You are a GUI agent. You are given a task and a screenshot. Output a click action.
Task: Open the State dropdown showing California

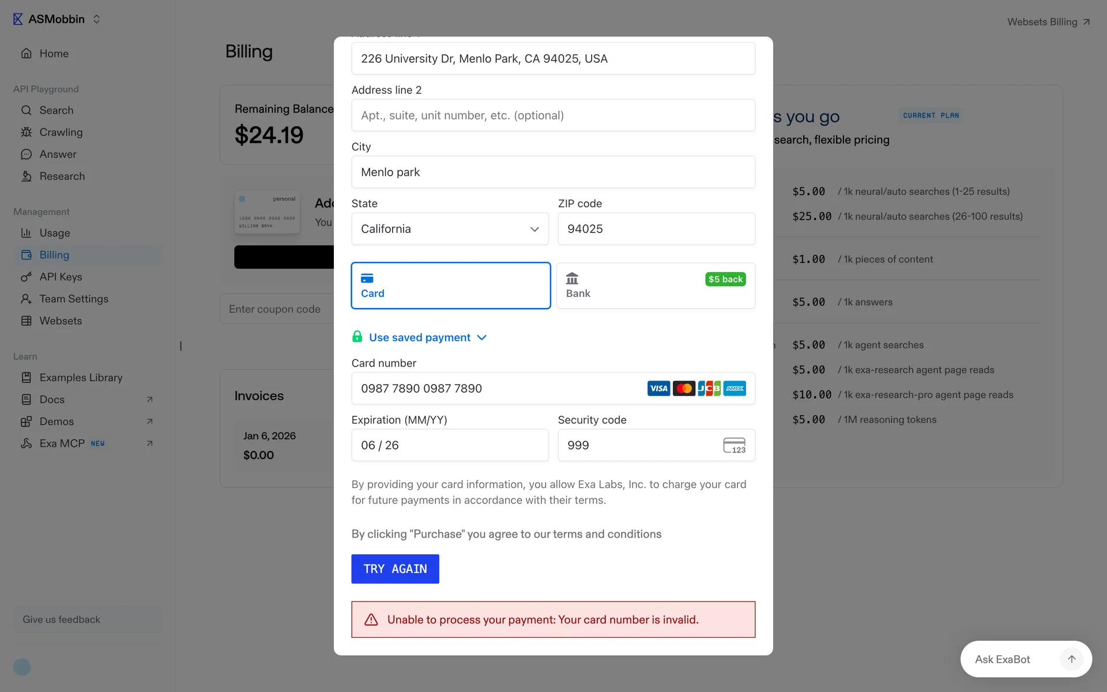(450, 229)
